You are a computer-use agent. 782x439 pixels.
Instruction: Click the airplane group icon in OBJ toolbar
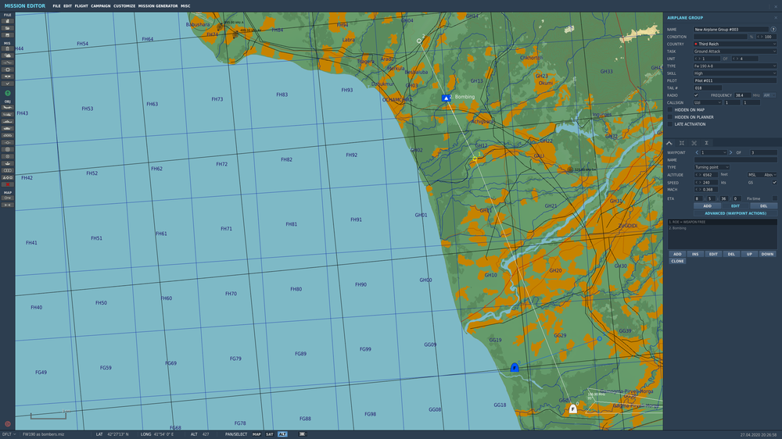[x=8, y=107]
